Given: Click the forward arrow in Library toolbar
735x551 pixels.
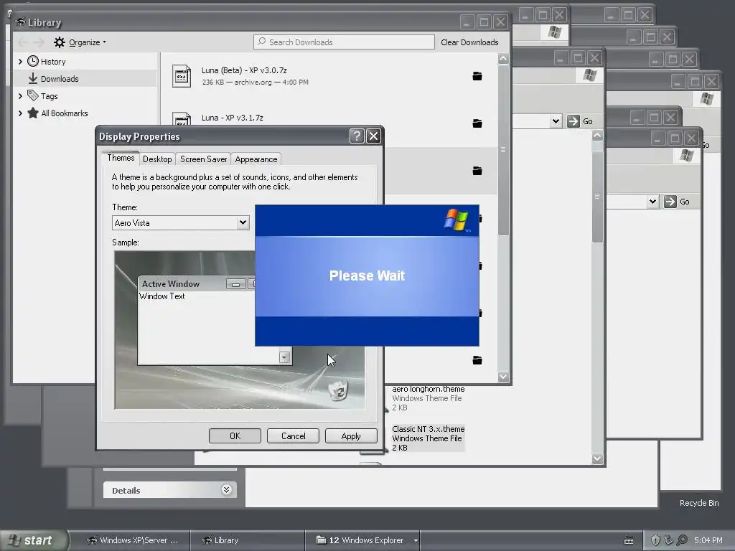Looking at the screenshot, I should [39, 42].
